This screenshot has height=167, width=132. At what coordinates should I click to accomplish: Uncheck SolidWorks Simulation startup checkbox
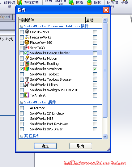click(x=95, y=69)
